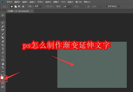Click the gray-green background color swatch
Screen dimensions: 133x92
(4, 80)
